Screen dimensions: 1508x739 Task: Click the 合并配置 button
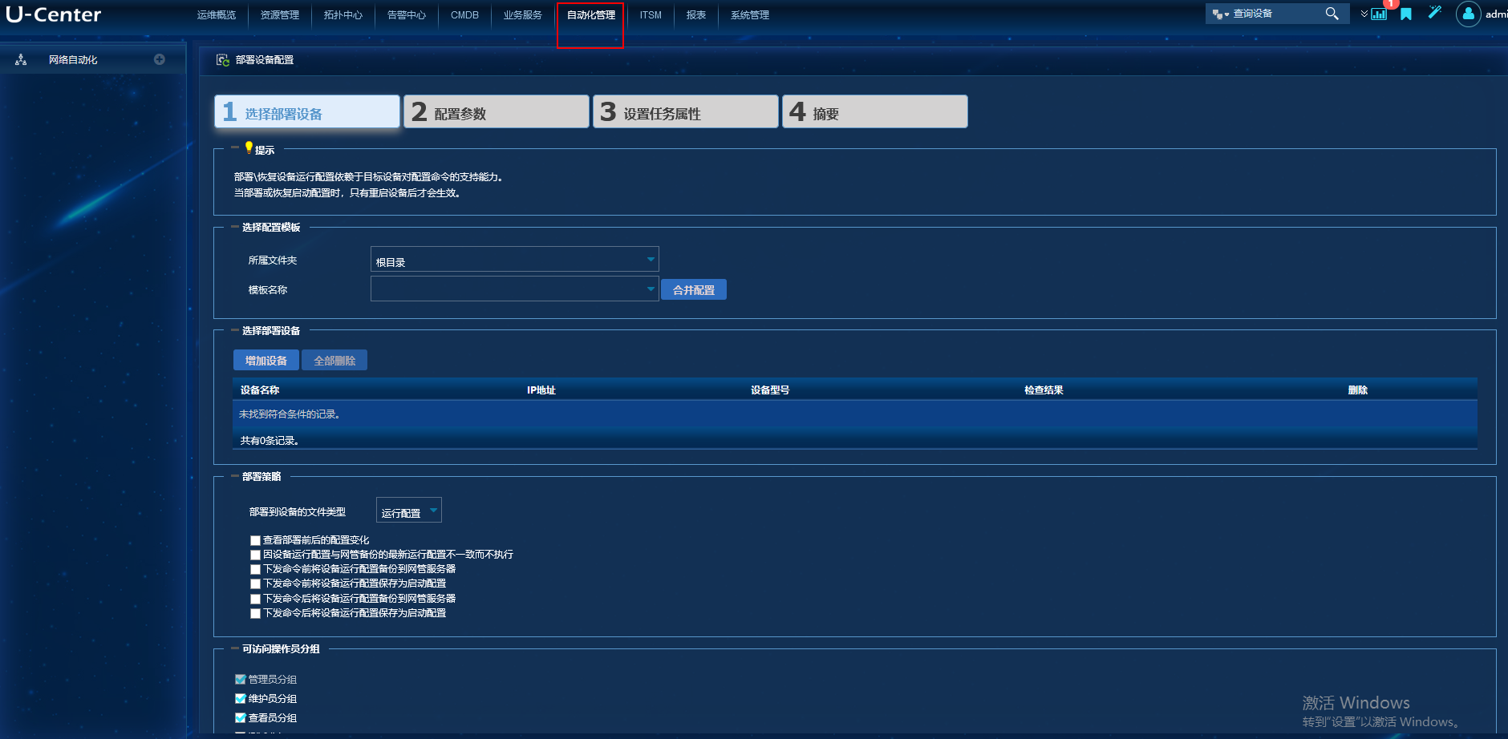pyautogui.click(x=694, y=289)
